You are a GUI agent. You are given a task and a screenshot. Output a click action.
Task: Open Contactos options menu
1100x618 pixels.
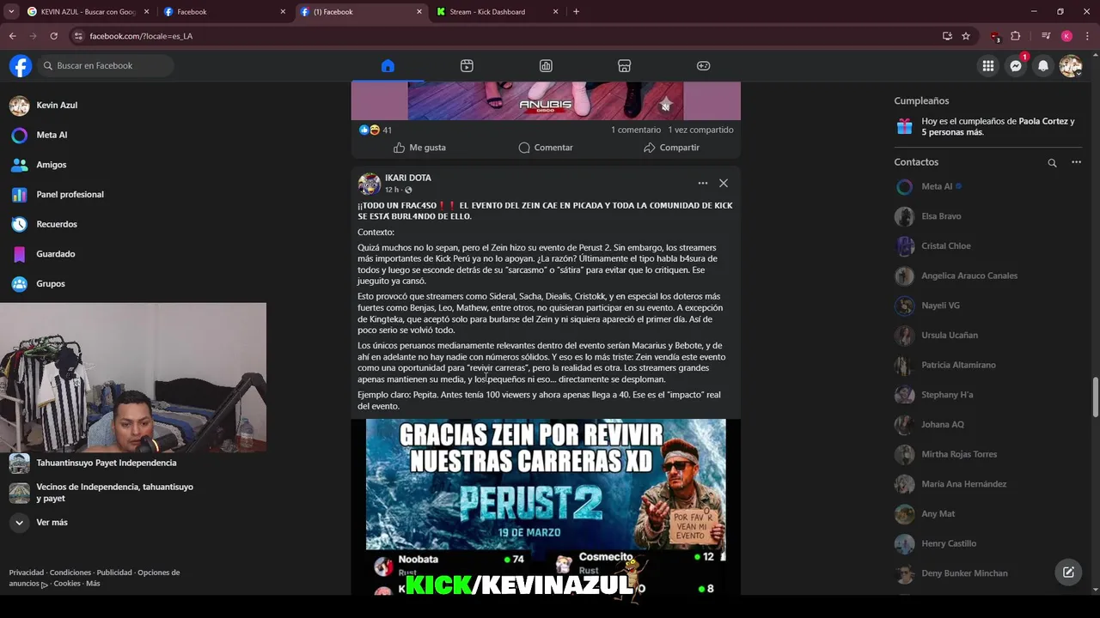click(1076, 162)
